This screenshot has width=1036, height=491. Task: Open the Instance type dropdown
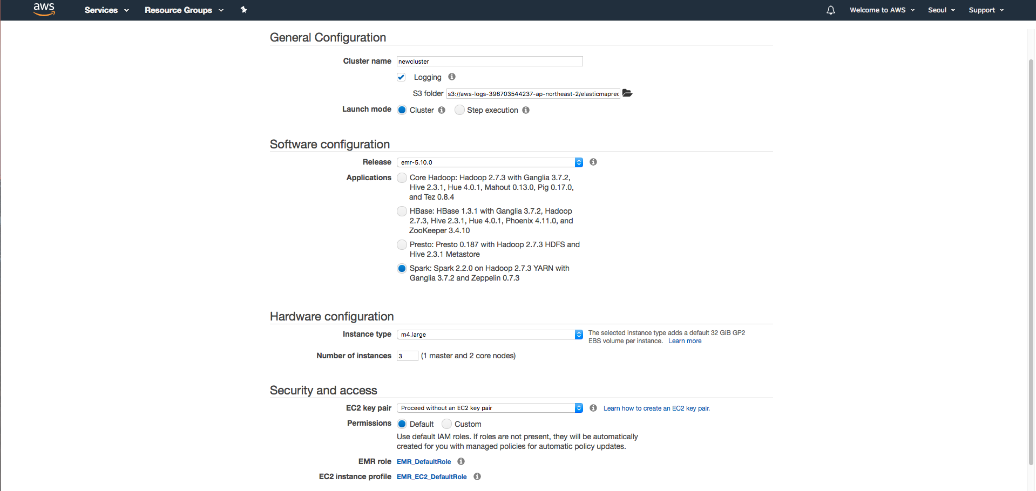coord(578,335)
